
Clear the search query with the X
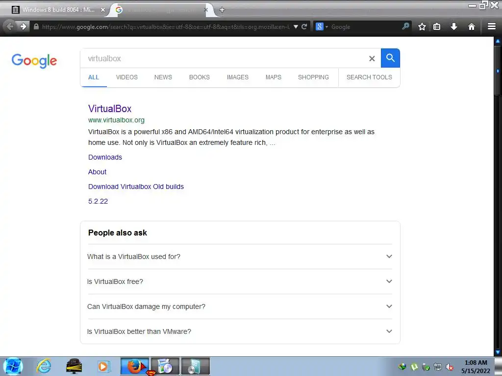pyautogui.click(x=372, y=59)
